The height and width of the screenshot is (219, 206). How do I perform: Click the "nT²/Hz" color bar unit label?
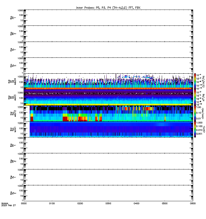[203, 97]
